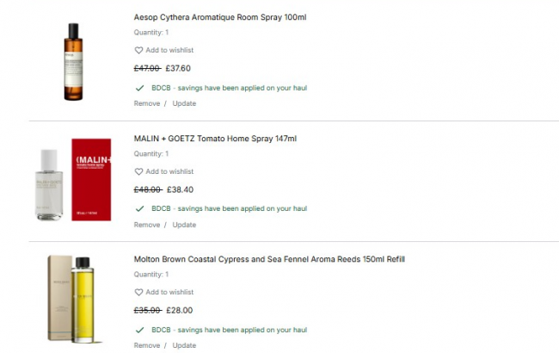559x353 pixels.
Task: Click heart icon for Molton Brown reeds
Action: coord(138,292)
